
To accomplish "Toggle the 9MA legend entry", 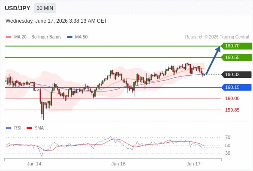I will (35, 128).
